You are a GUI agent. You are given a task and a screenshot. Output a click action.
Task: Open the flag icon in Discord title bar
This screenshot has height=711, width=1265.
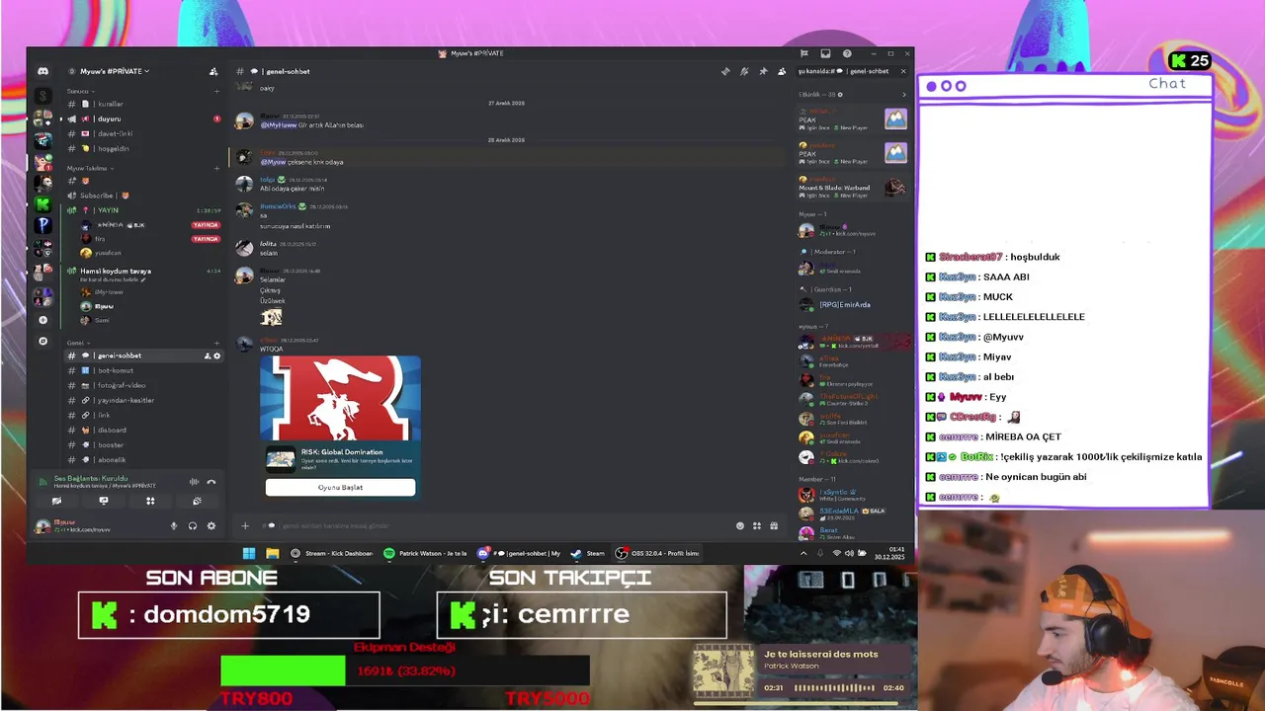click(804, 53)
